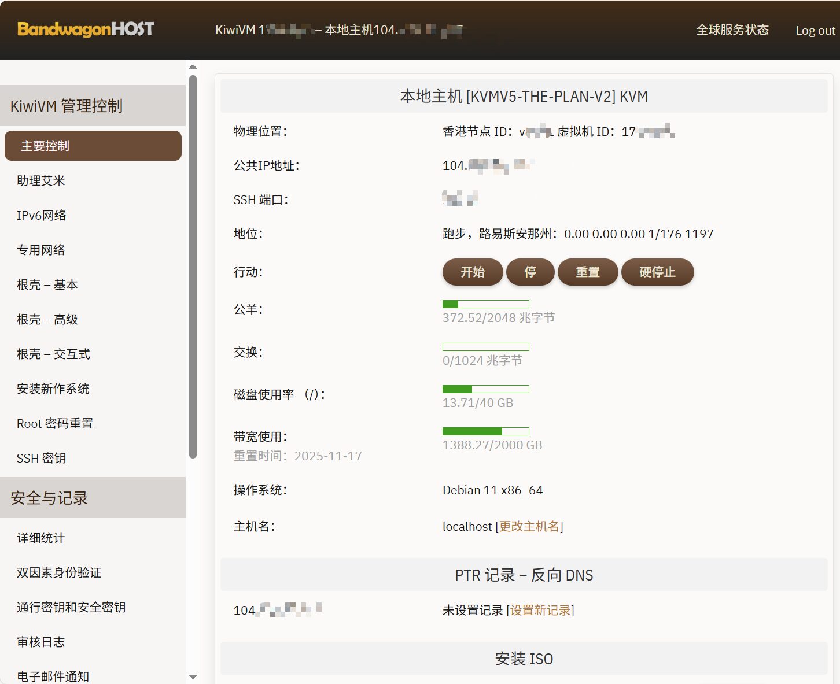The width and height of the screenshot is (840, 684).
Task: Go to IPv6网络 settings
Action: click(42, 215)
